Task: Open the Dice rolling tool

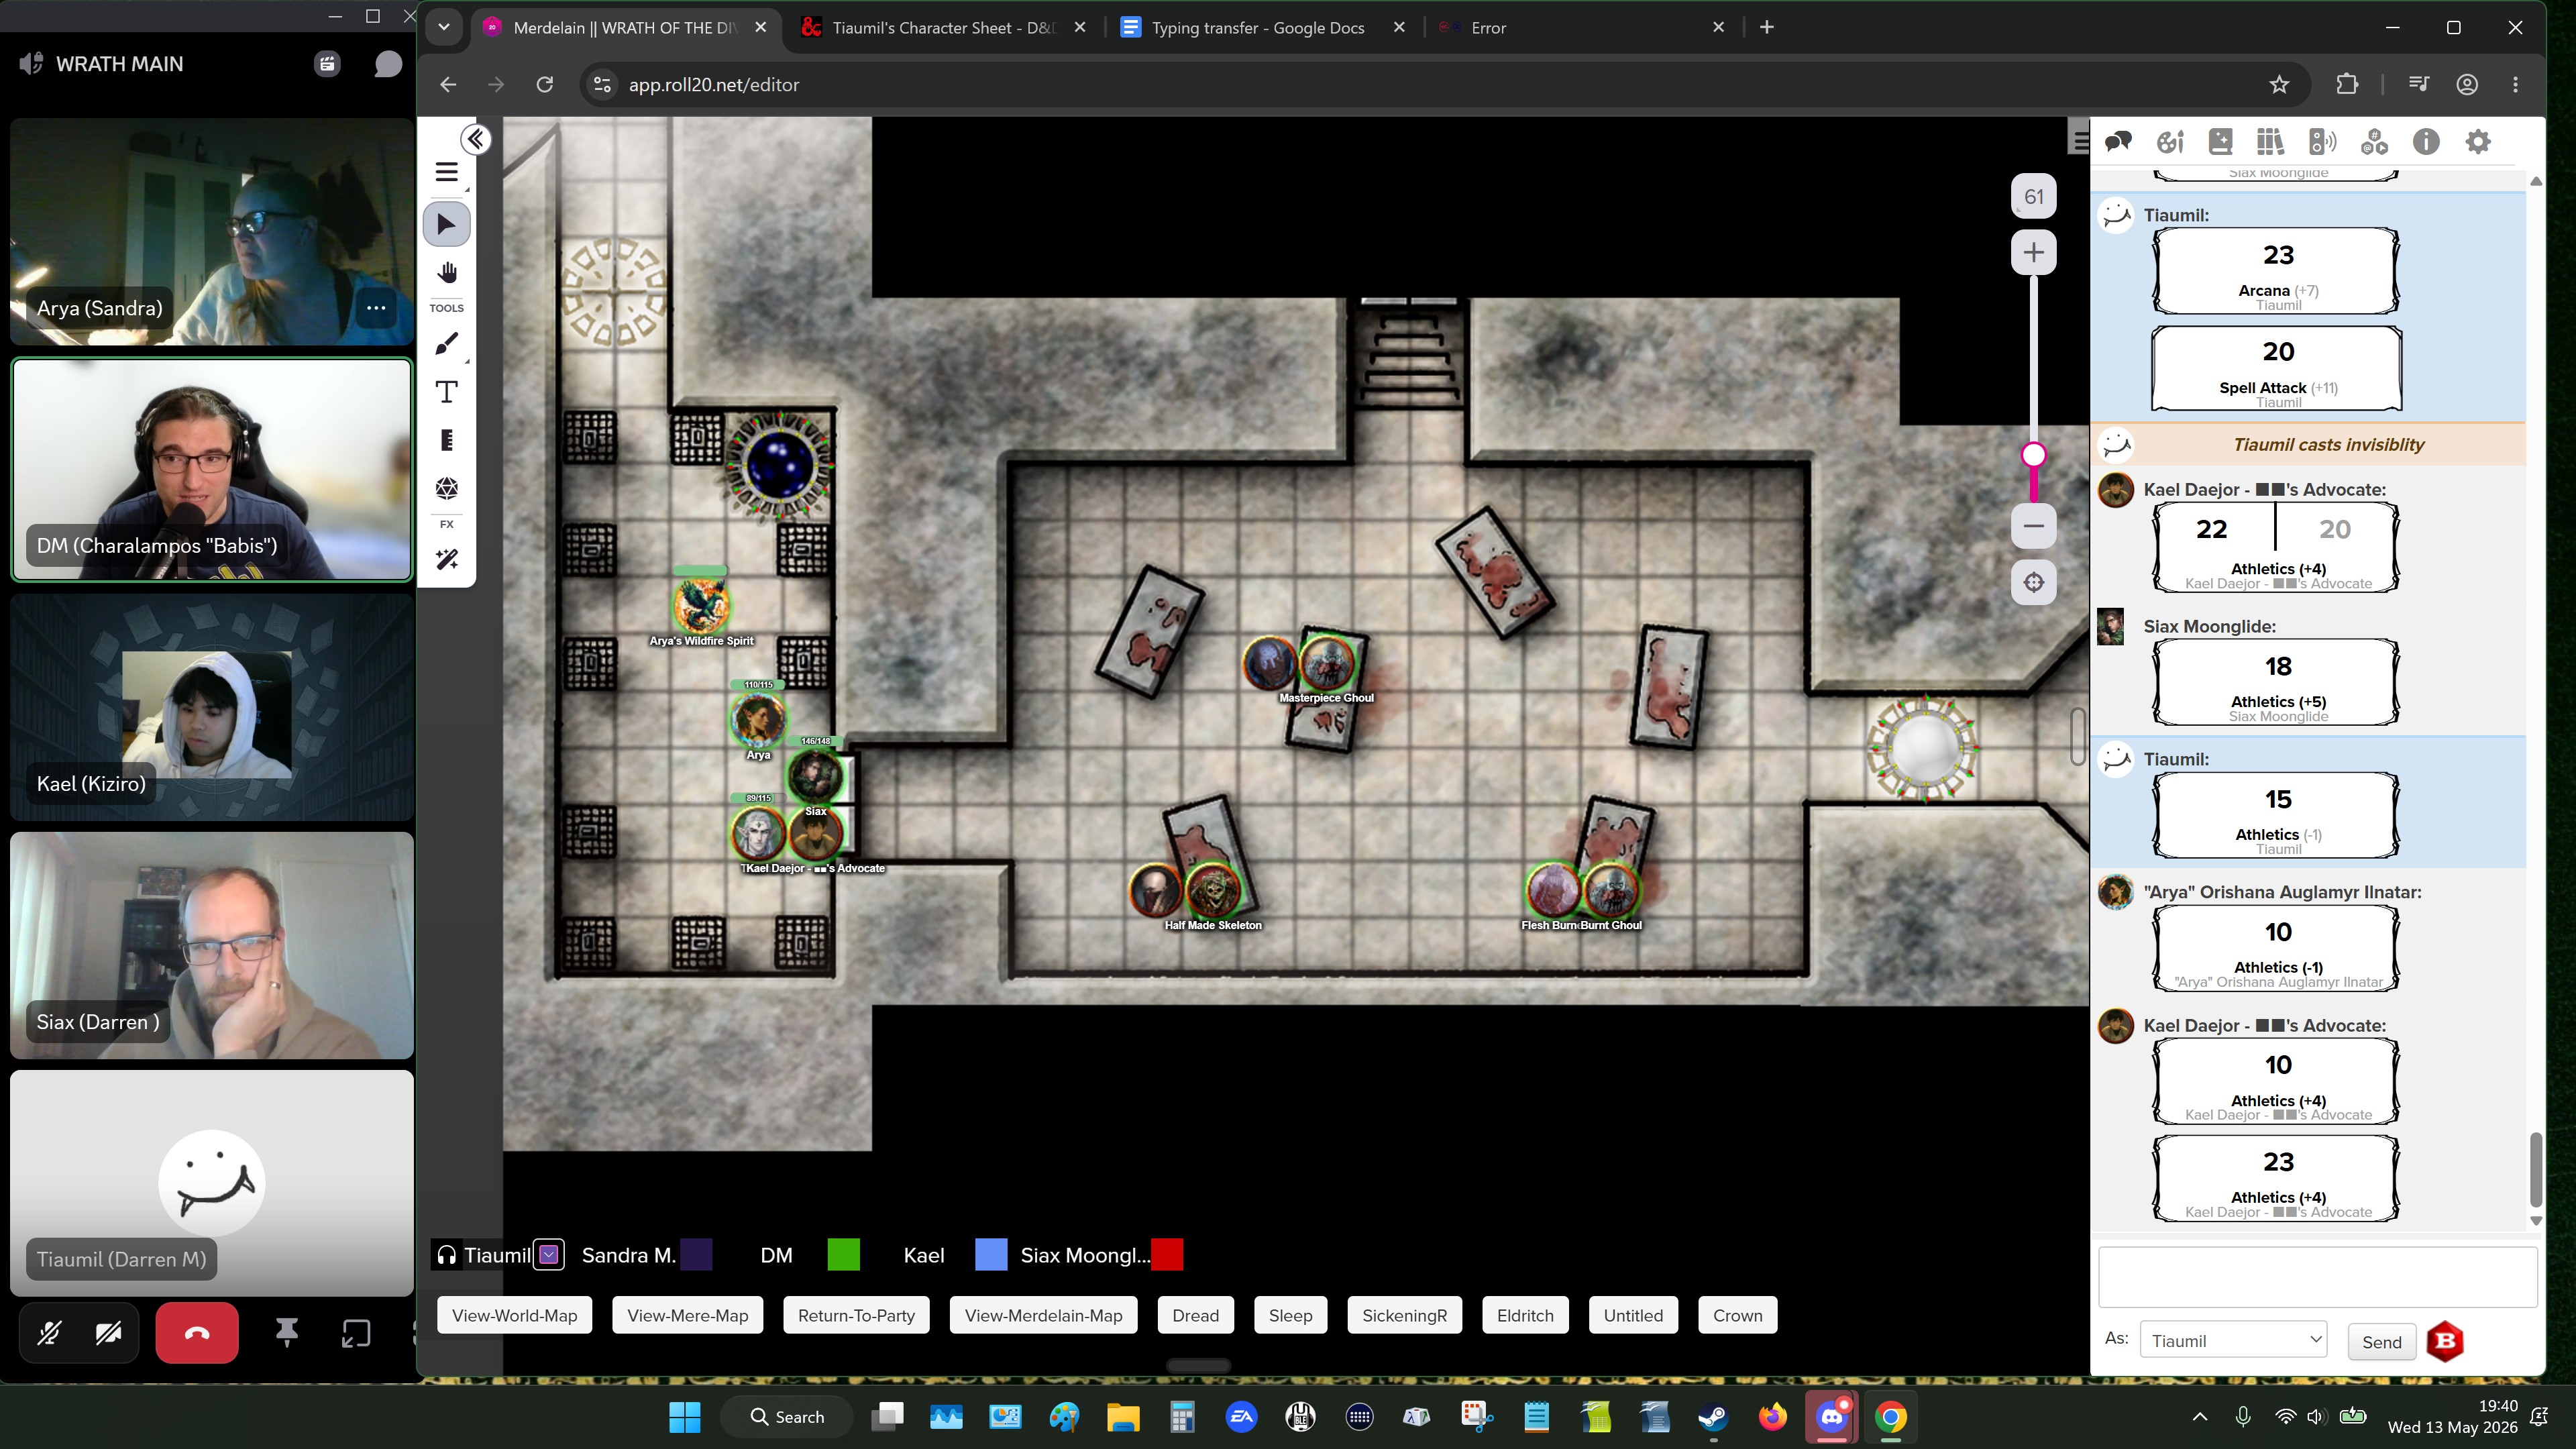Action: pyautogui.click(x=446, y=488)
